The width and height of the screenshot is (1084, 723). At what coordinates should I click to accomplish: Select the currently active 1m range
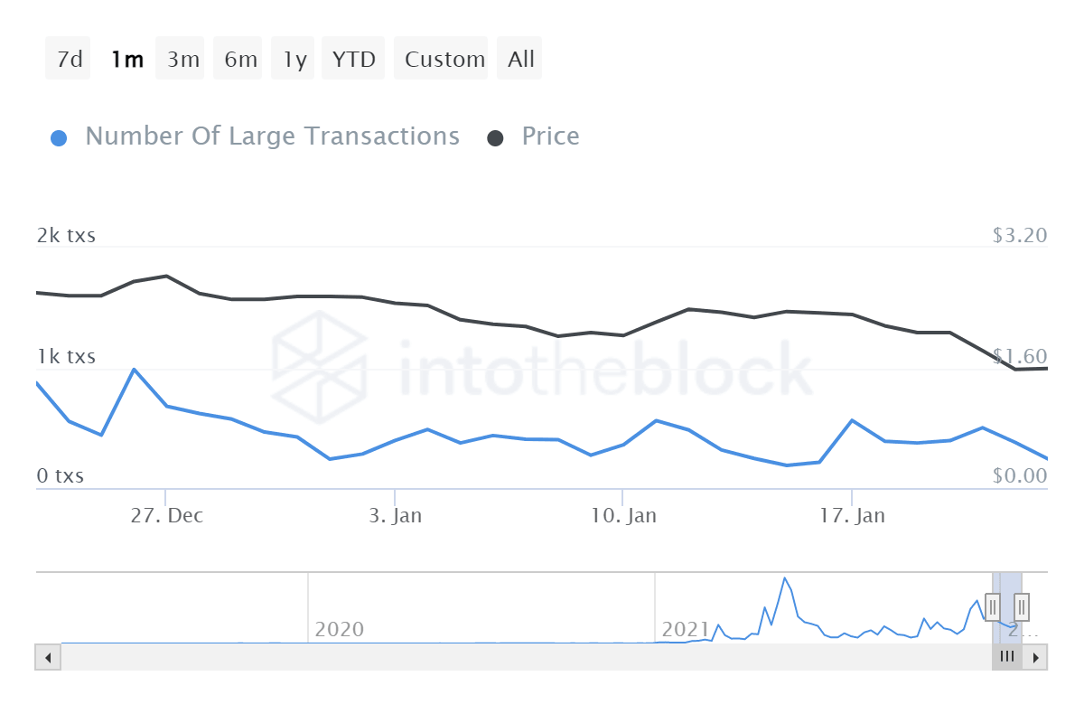[126, 58]
